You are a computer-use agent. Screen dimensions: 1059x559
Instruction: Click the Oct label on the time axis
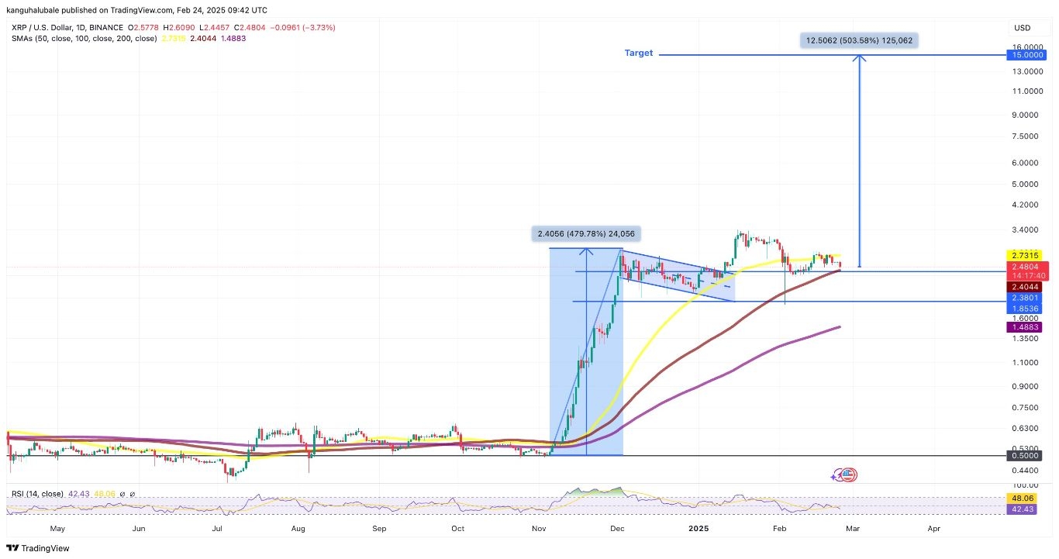click(458, 529)
